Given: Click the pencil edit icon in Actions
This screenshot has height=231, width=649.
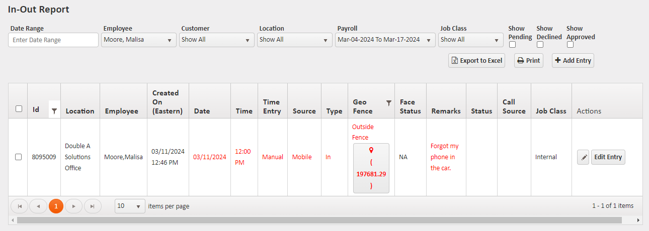Looking at the screenshot, I should pos(583,157).
